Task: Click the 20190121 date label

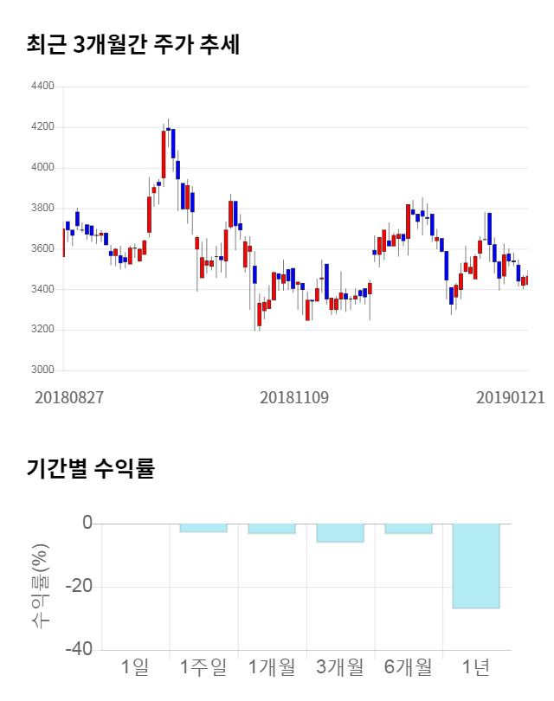Action: click(511, 397)
